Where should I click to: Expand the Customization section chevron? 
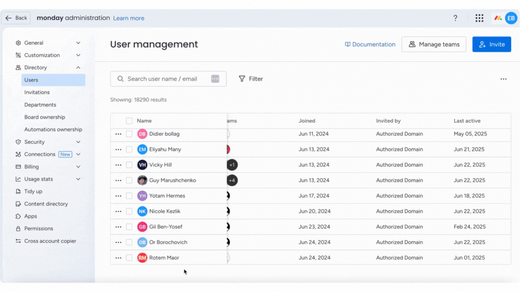coord(78,55)
